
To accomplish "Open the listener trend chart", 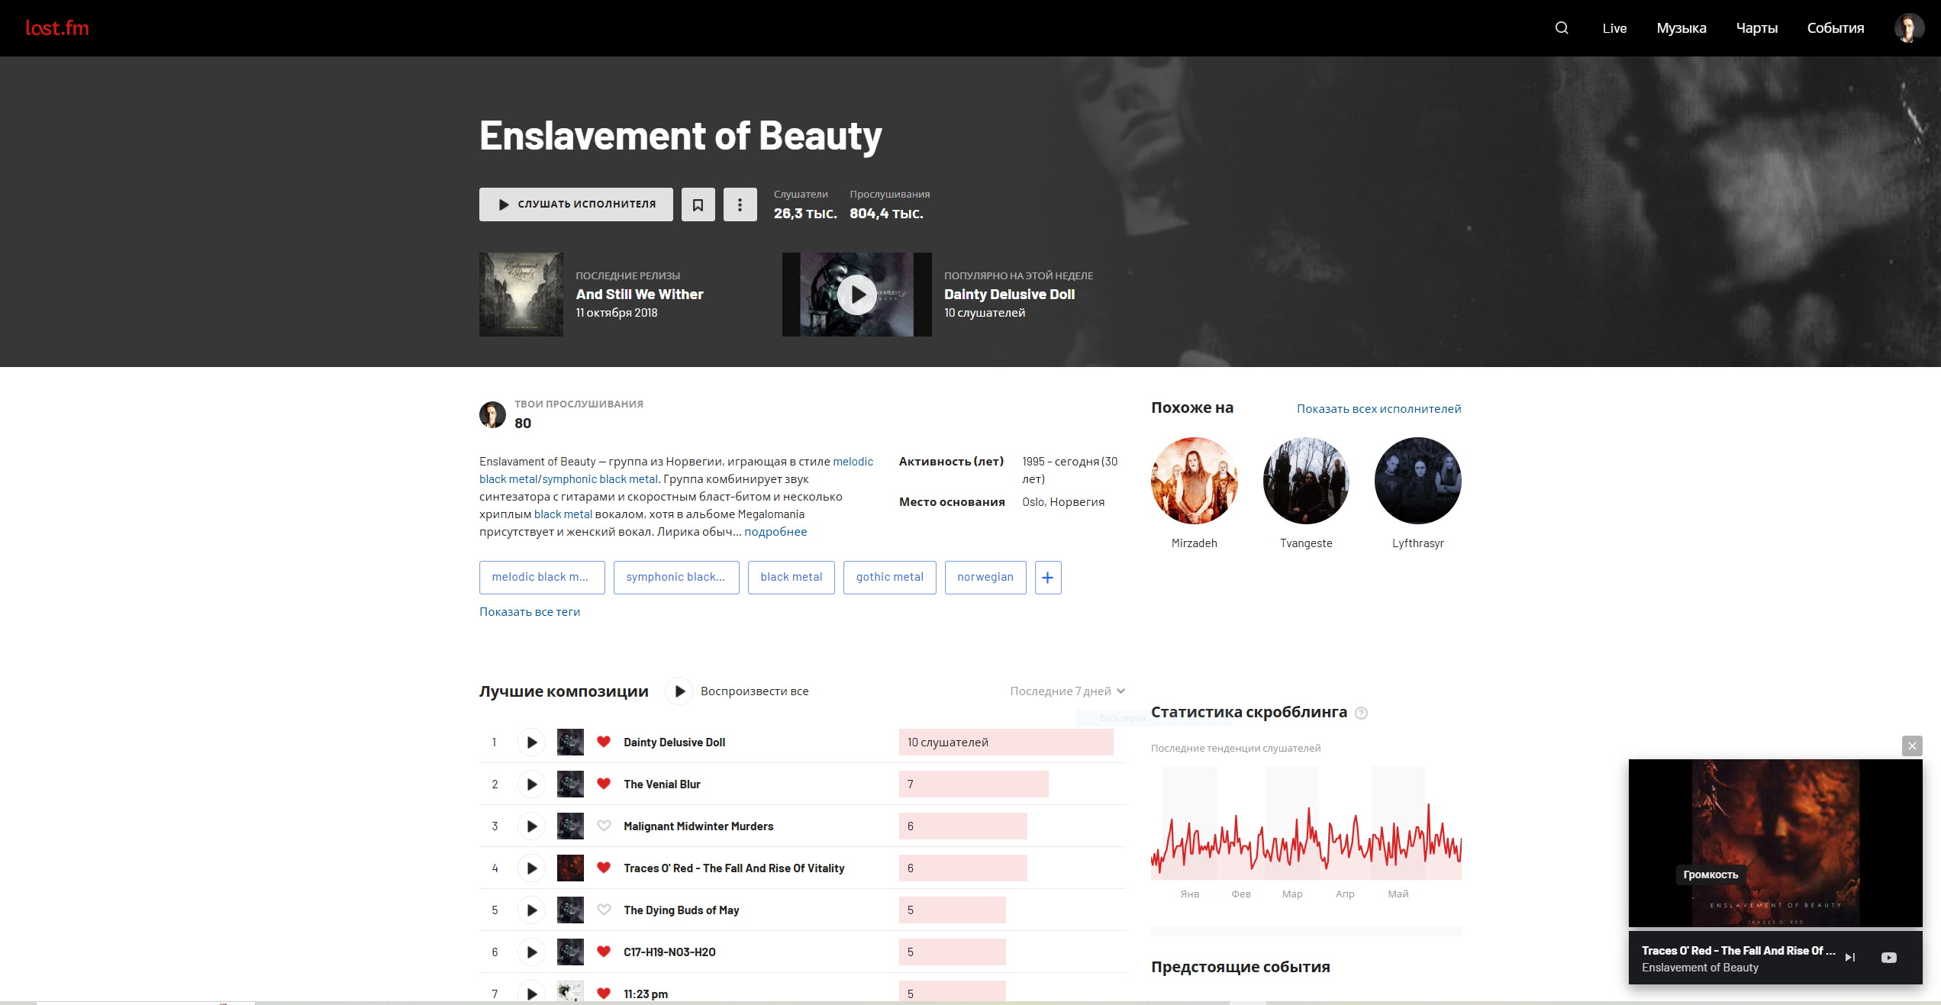I will [x=1306, y=824].
